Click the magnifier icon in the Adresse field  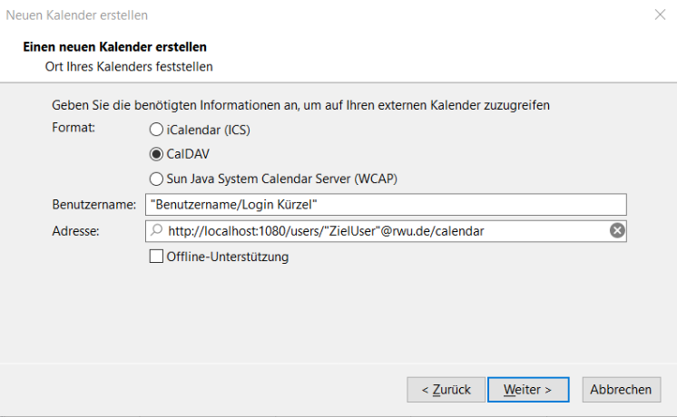(x=156, y=231)
